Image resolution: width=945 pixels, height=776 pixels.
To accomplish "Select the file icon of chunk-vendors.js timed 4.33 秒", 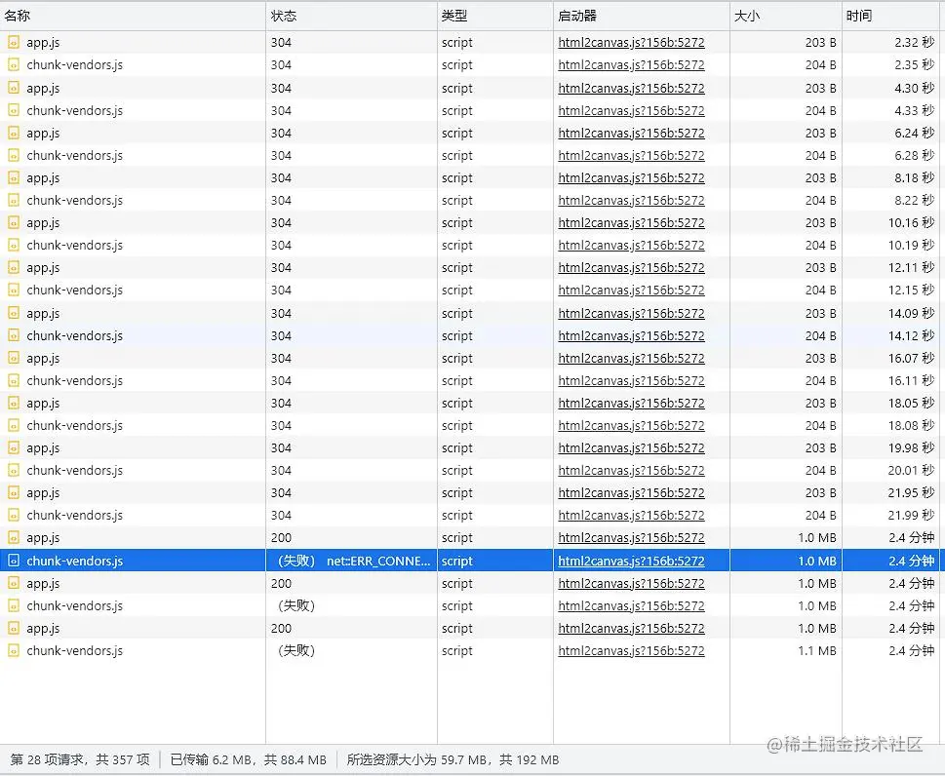I will coord(14,110).
